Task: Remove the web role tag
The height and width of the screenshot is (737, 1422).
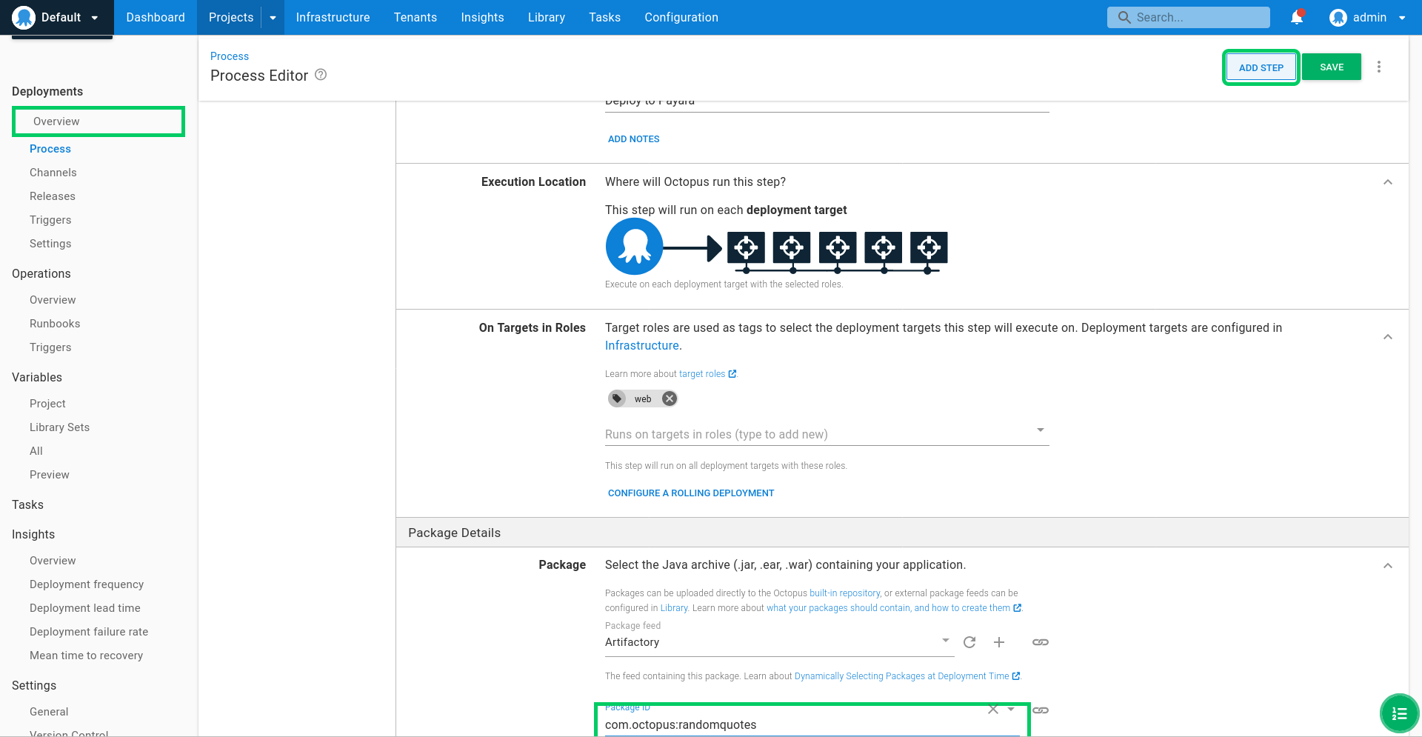Action: 670,398
